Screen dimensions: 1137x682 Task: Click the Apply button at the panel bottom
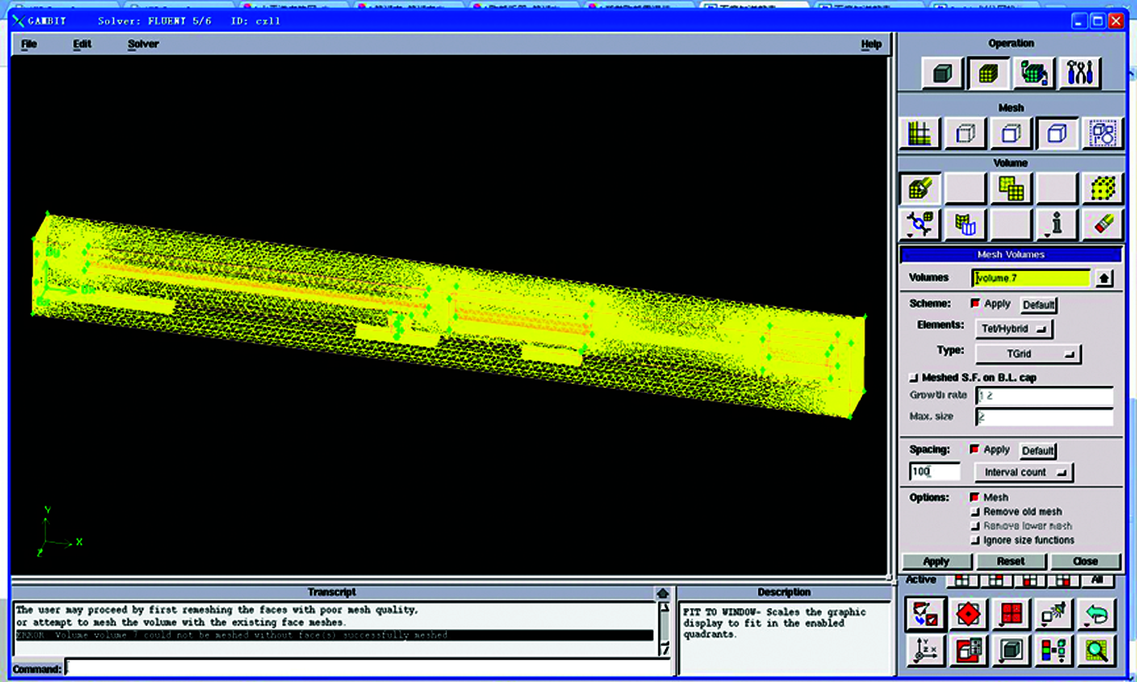(936, 561)
